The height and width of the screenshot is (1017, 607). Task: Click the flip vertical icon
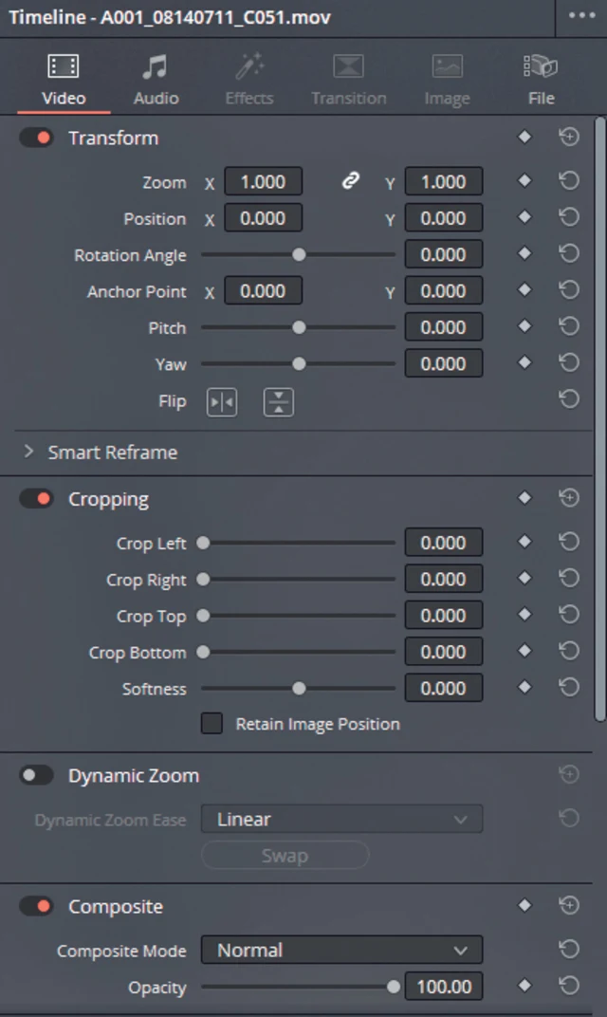pyautogui.click(x=278, y=402)
